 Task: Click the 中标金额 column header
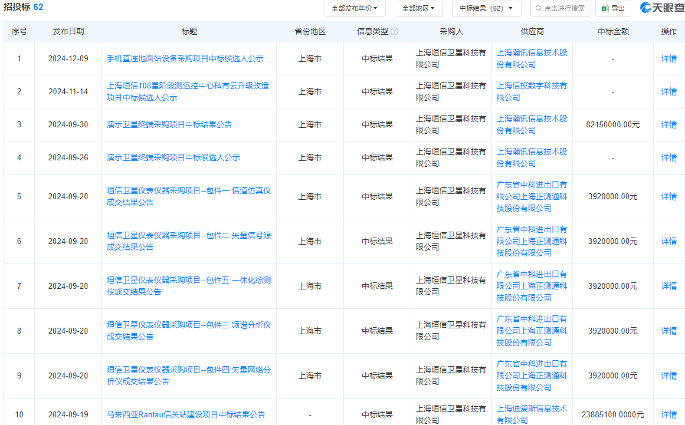coord(613,31)
